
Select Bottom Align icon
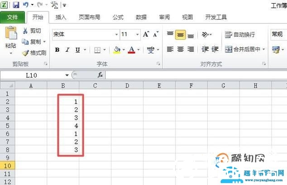pos(191,36)
